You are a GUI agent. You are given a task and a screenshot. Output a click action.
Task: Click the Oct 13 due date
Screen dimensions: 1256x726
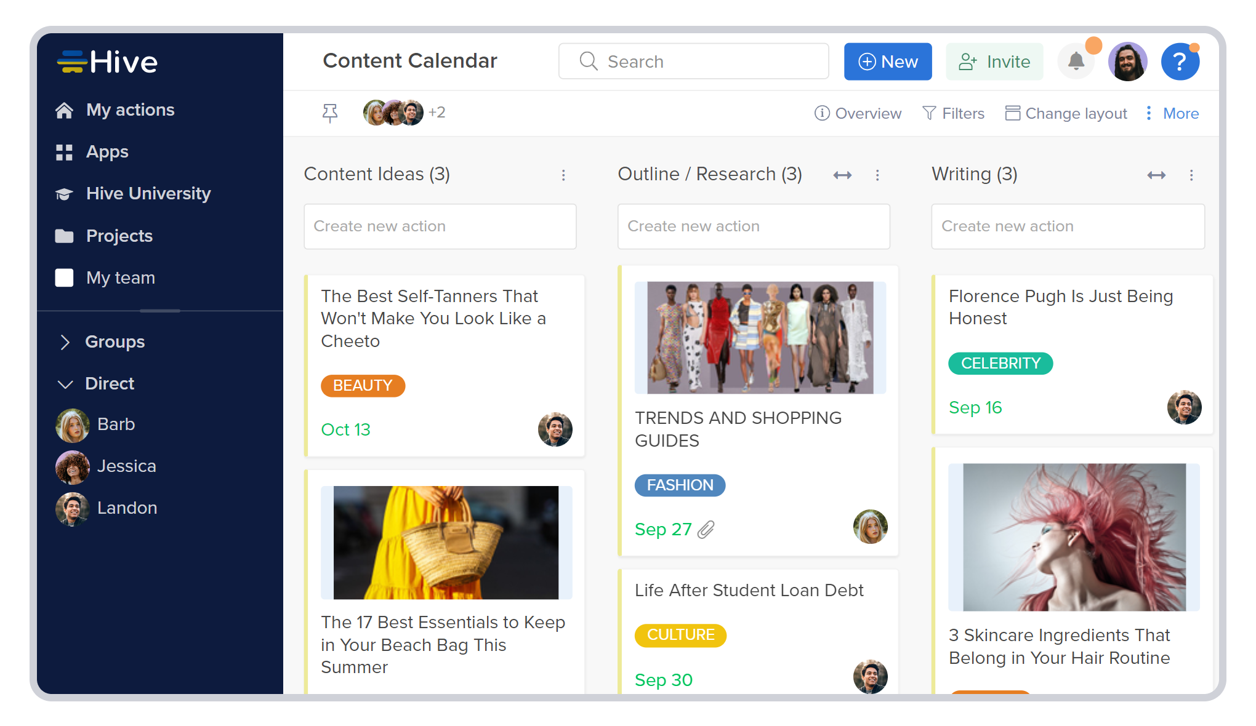coord(345,429)
